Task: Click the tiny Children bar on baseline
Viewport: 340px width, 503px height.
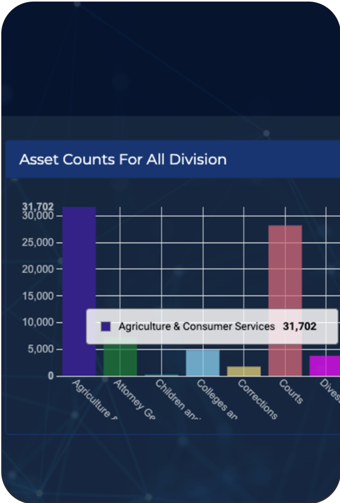Action: [x=161, y=375]
